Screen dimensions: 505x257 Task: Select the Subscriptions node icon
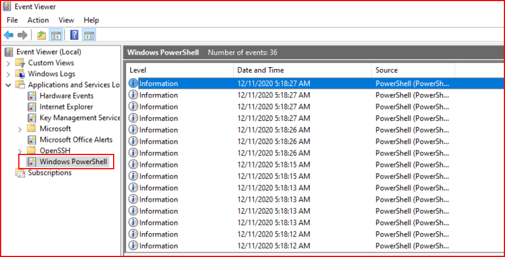[20, 173]
